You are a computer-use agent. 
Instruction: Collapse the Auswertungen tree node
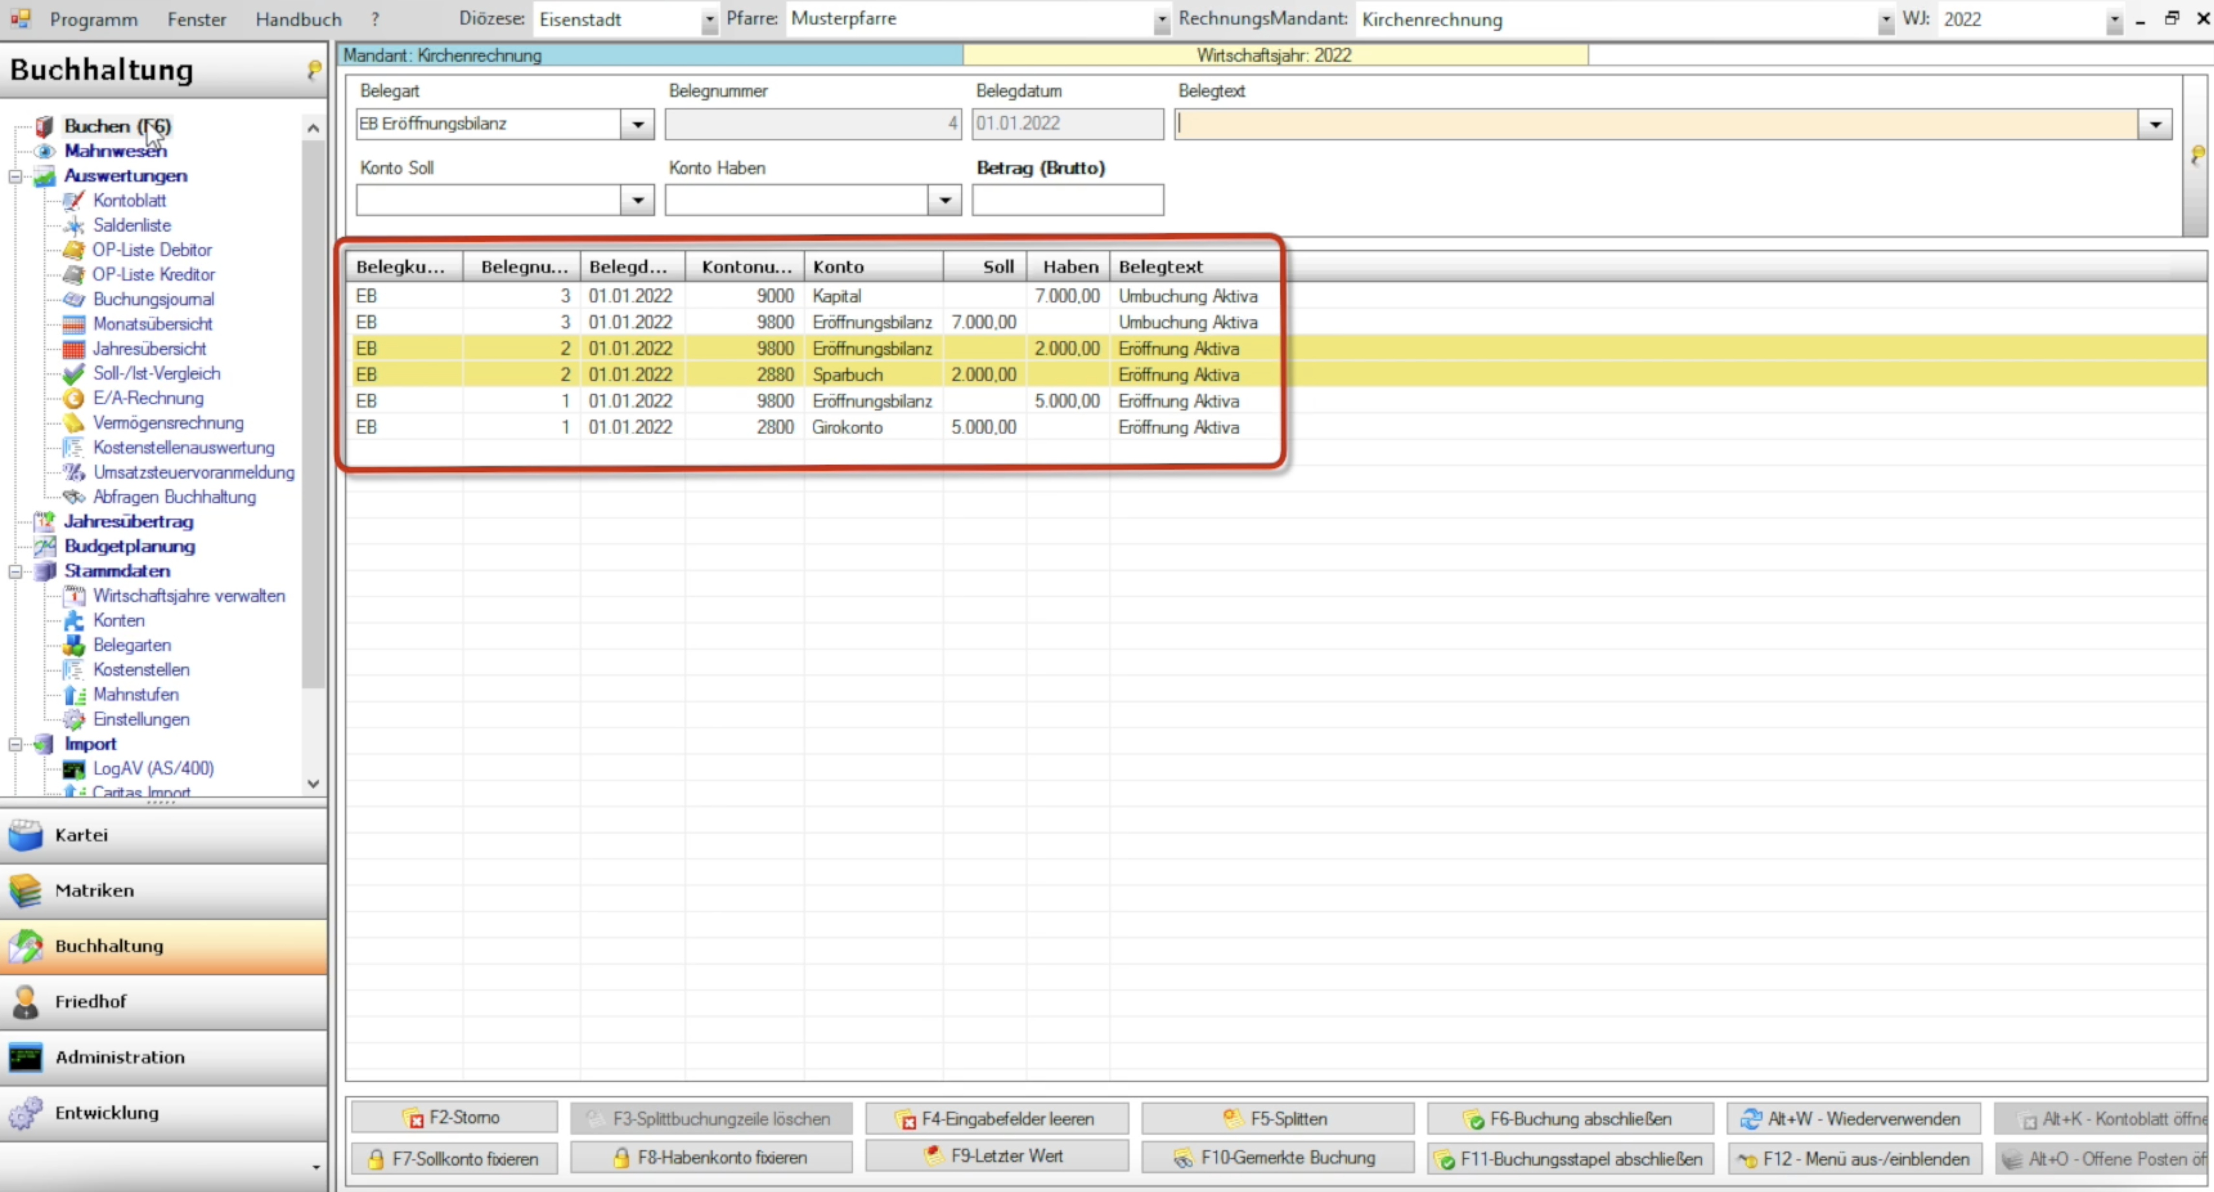coord(15,176)
